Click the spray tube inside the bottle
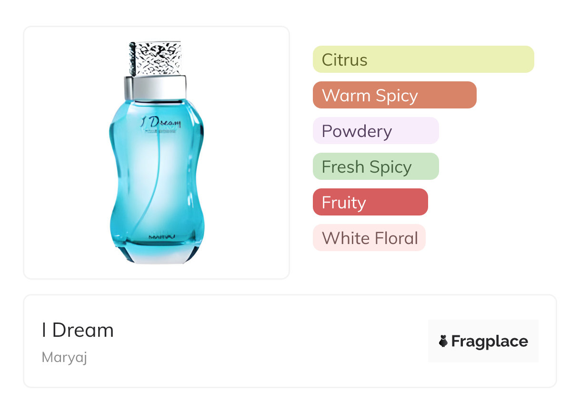The image size is (580, 411). click(x=153, y=200)
